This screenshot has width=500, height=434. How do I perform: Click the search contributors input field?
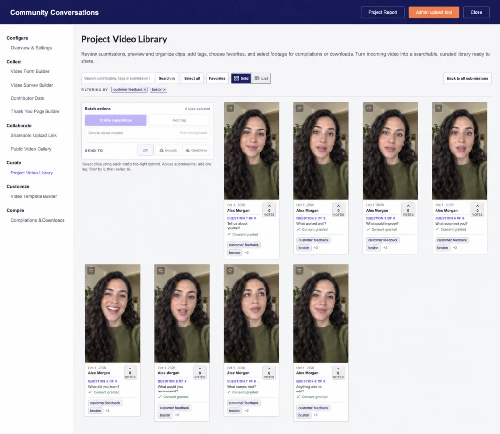coord(118,78)
